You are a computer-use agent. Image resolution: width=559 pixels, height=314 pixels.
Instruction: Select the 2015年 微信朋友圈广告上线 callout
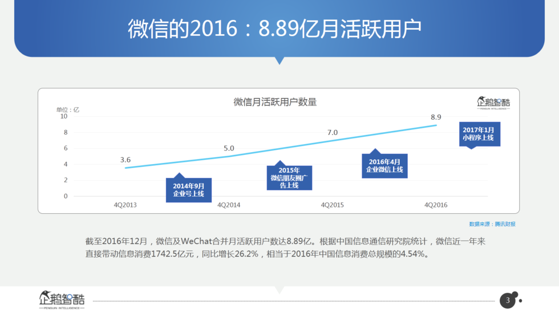click(x=289, y=178)
